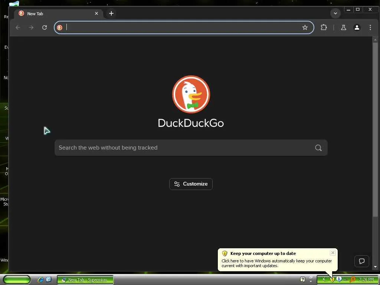Open the Experiments flask icon

pos(343,27)
